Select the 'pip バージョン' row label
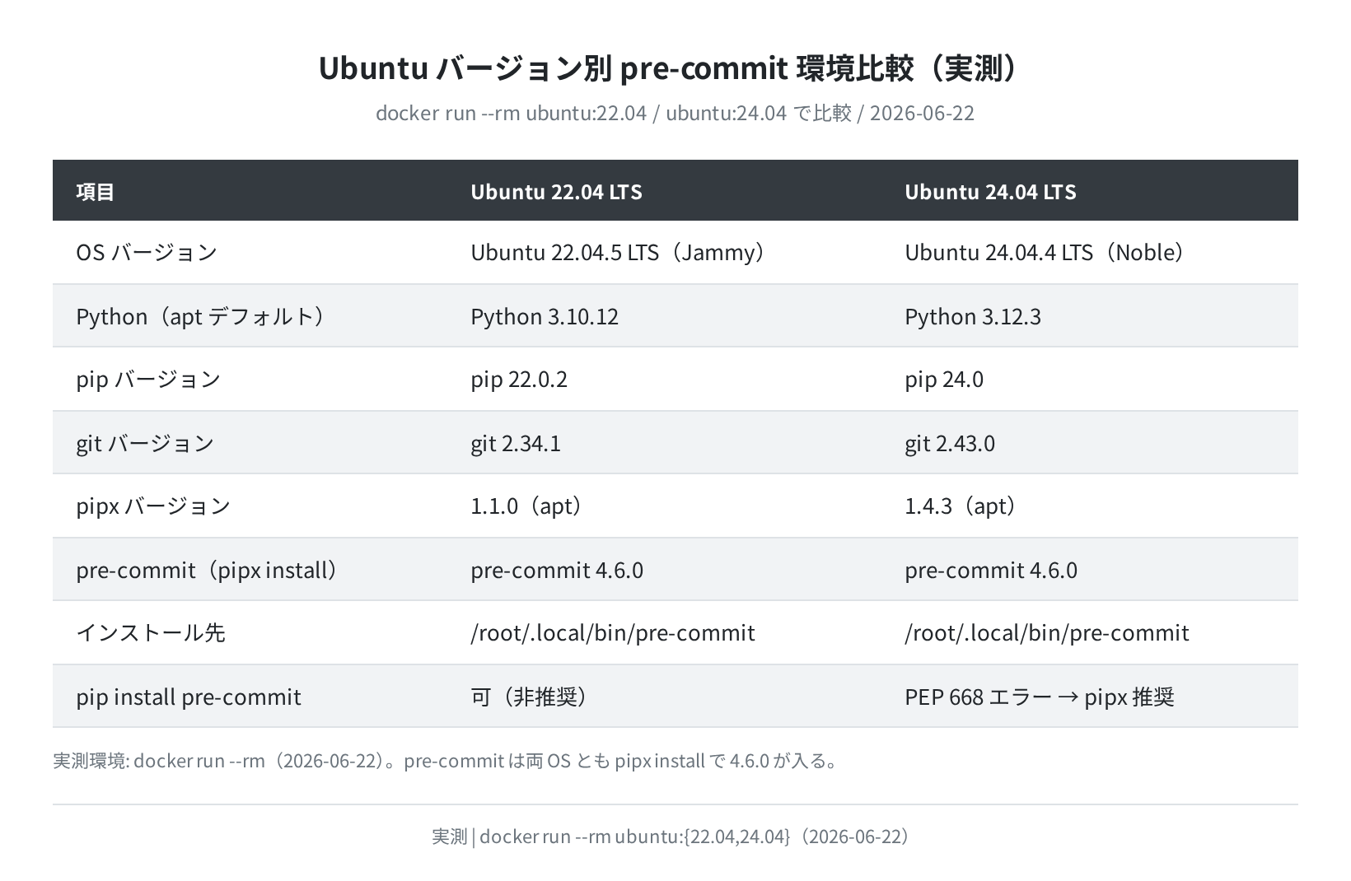The height and width of the screenshot is (881, 1351). [148, 379]
